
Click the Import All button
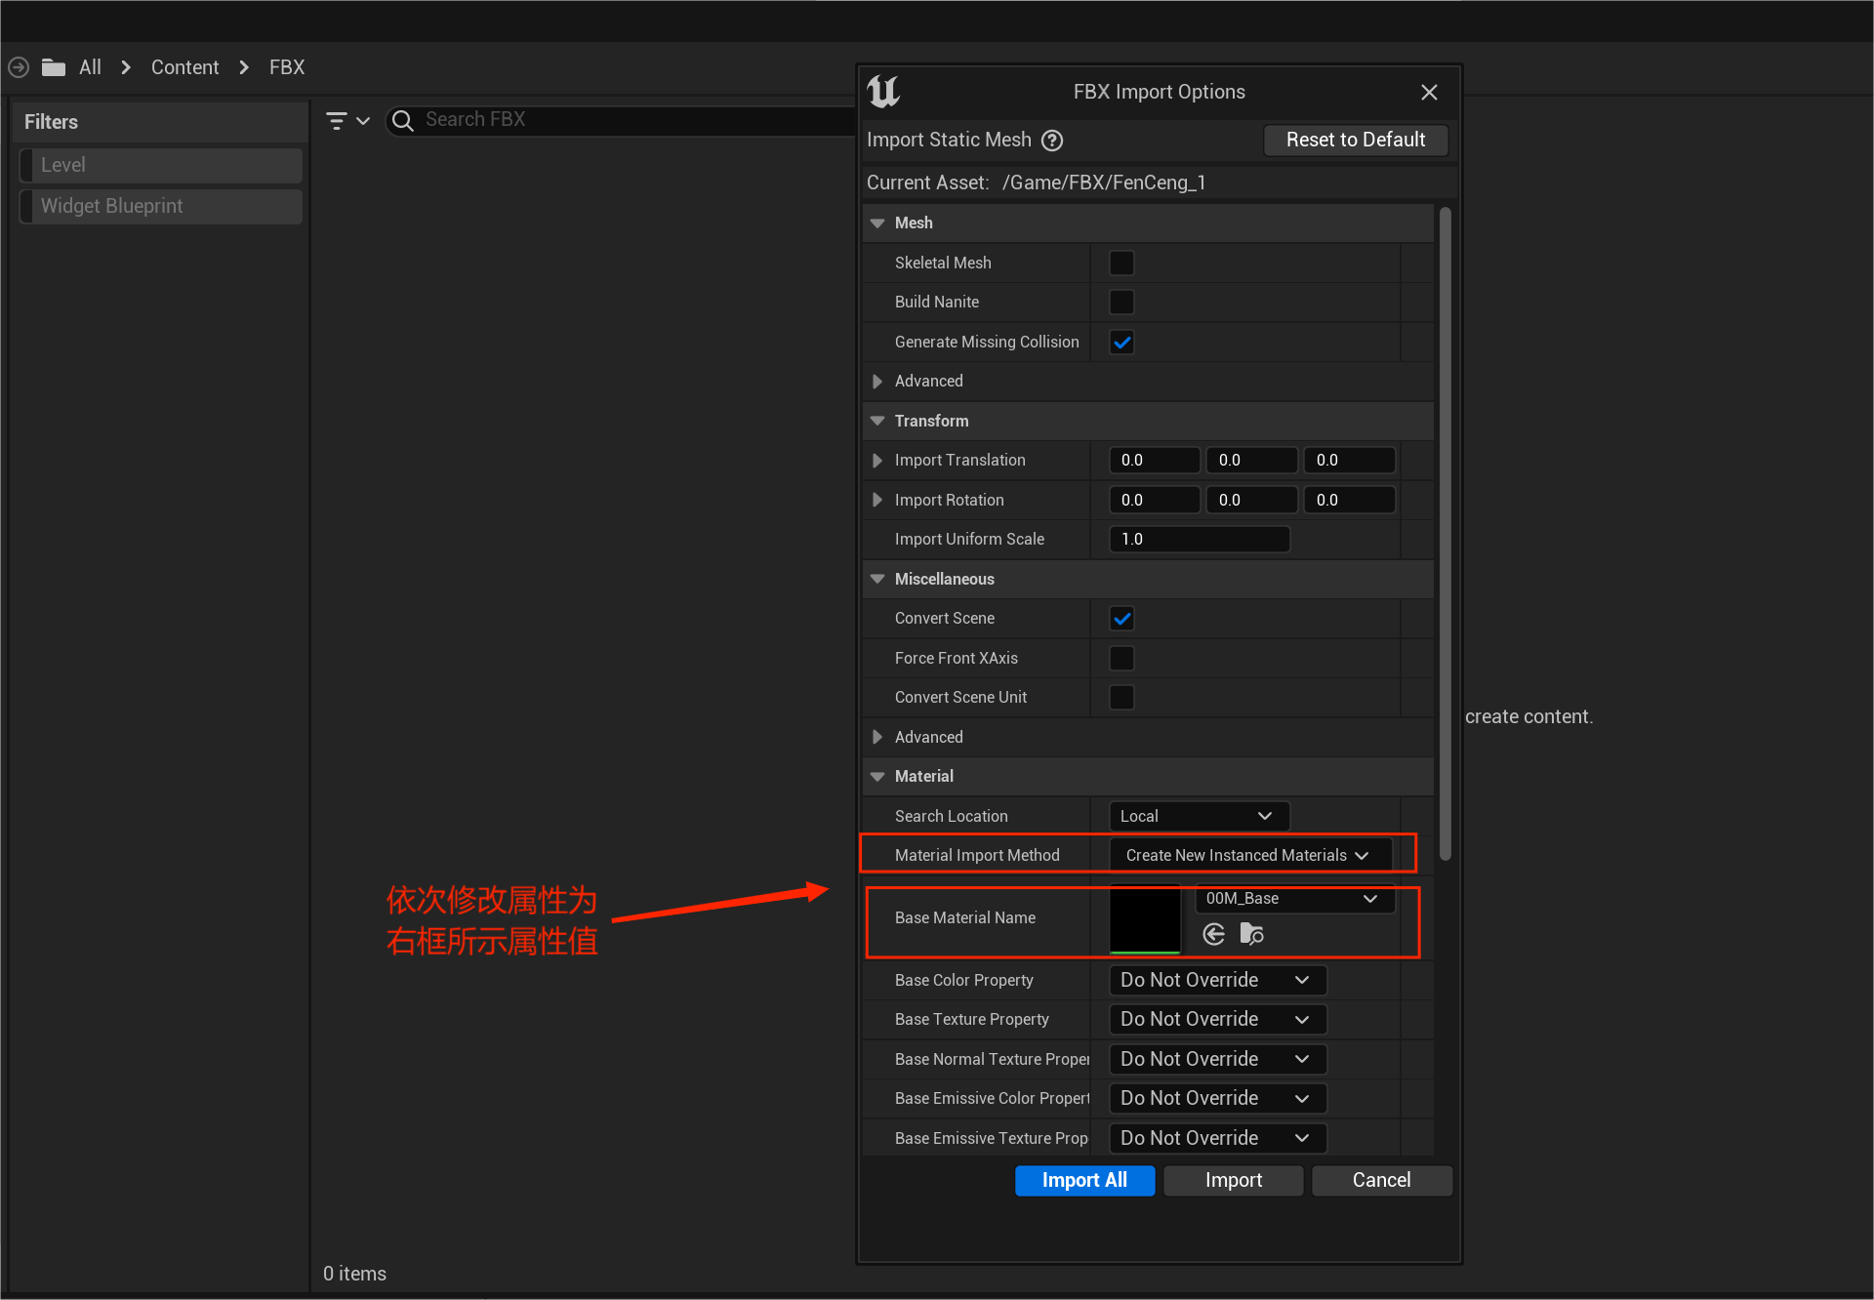tap(1084, 1181)
